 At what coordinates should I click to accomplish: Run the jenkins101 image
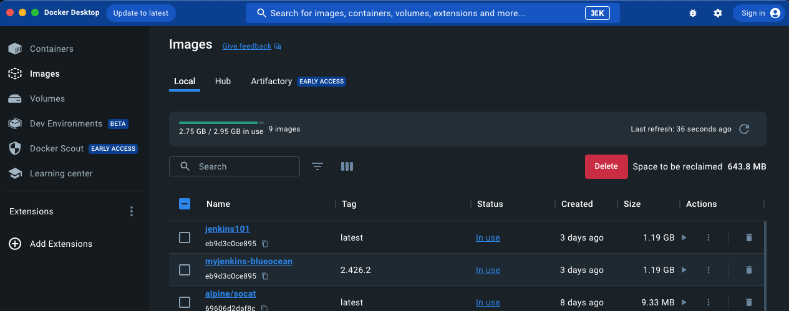pos(684,237)
